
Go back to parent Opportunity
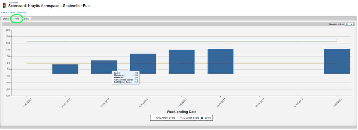pos(14,12)
